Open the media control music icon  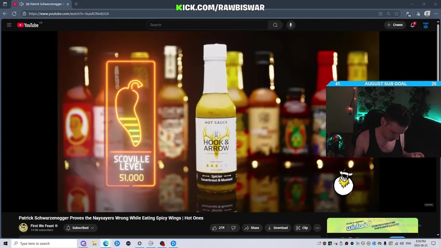tap(418, 14)
